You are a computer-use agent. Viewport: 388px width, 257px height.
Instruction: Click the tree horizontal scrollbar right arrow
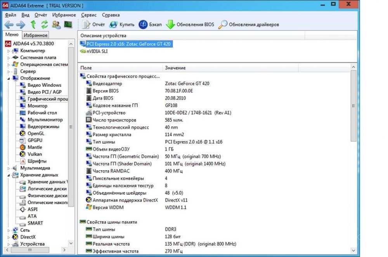[64, 250]
